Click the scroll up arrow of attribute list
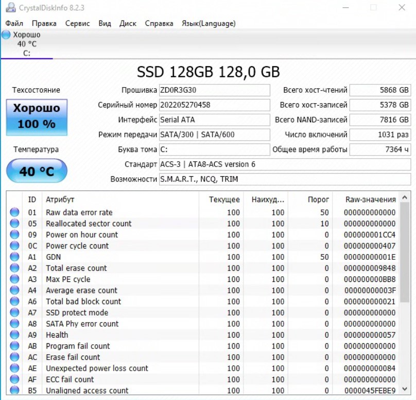Viewport: 416px width, 400px height. pos(405,198)
